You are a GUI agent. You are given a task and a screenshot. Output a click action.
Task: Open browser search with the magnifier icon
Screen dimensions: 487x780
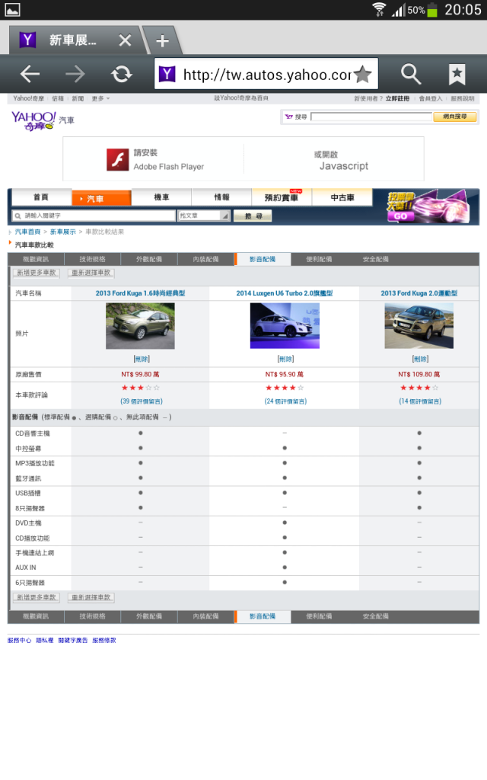(x=411, y=74)
